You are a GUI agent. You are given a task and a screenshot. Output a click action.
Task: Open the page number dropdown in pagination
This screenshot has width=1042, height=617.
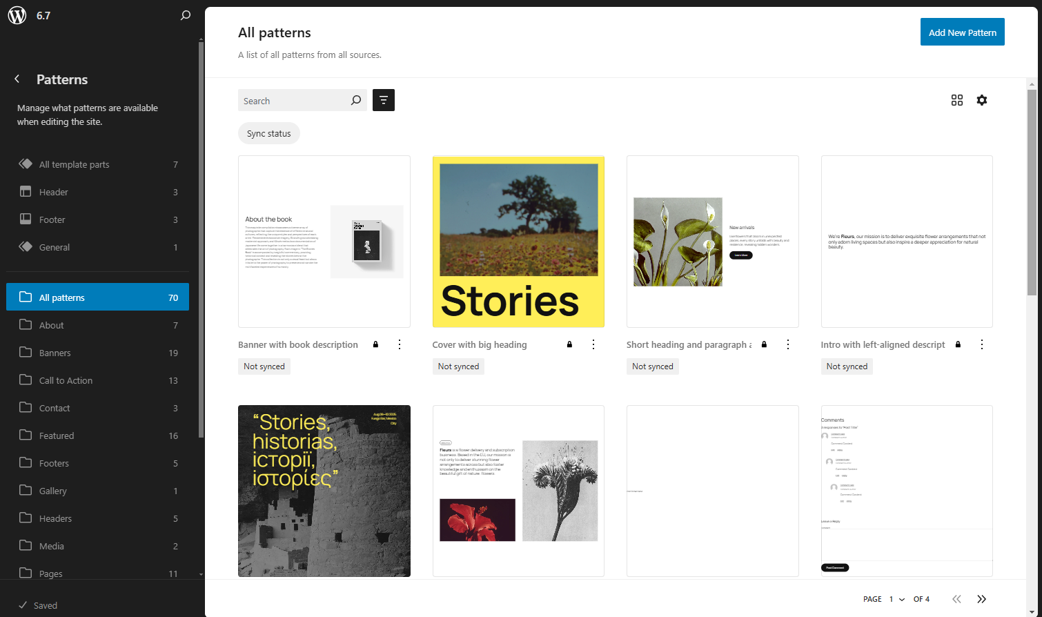click(895, 599)
